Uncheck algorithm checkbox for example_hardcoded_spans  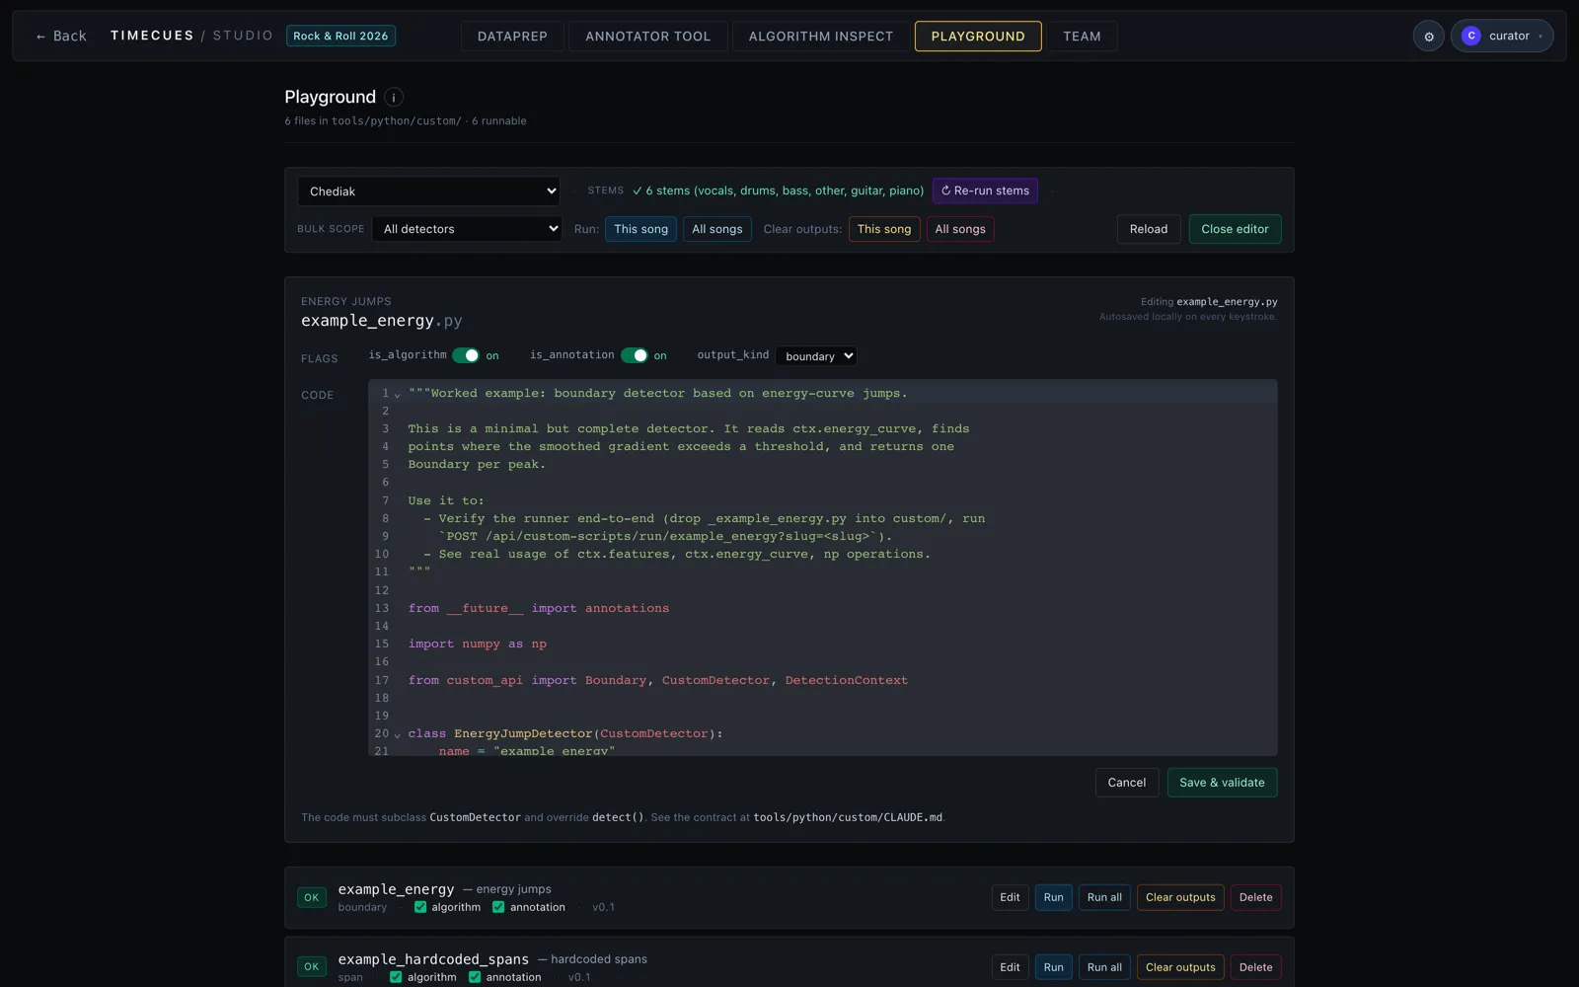(396, 977)
